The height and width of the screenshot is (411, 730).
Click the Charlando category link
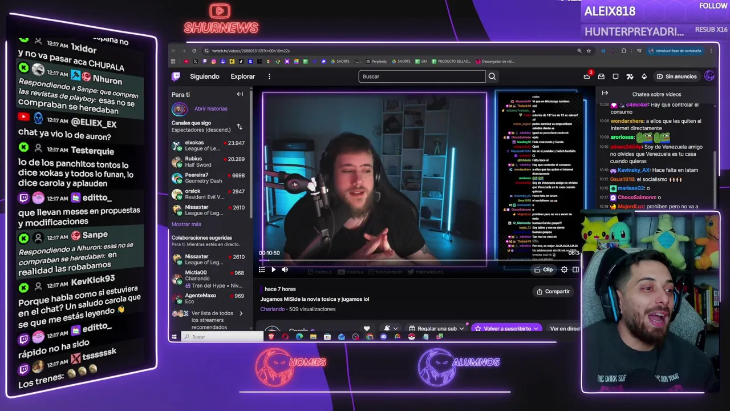[272, 309]
